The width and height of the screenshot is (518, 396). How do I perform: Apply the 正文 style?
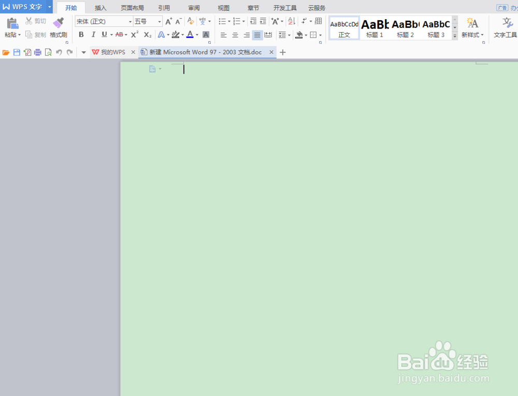coord(344,28)
